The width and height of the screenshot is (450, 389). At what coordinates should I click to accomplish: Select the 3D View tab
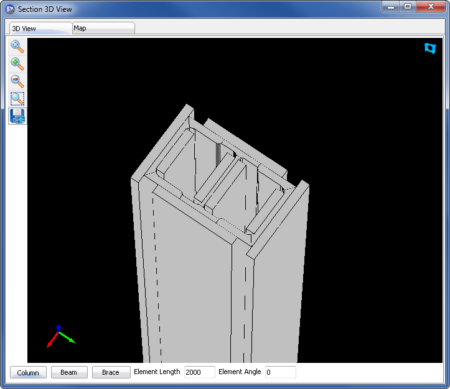[x=40, y=29]
